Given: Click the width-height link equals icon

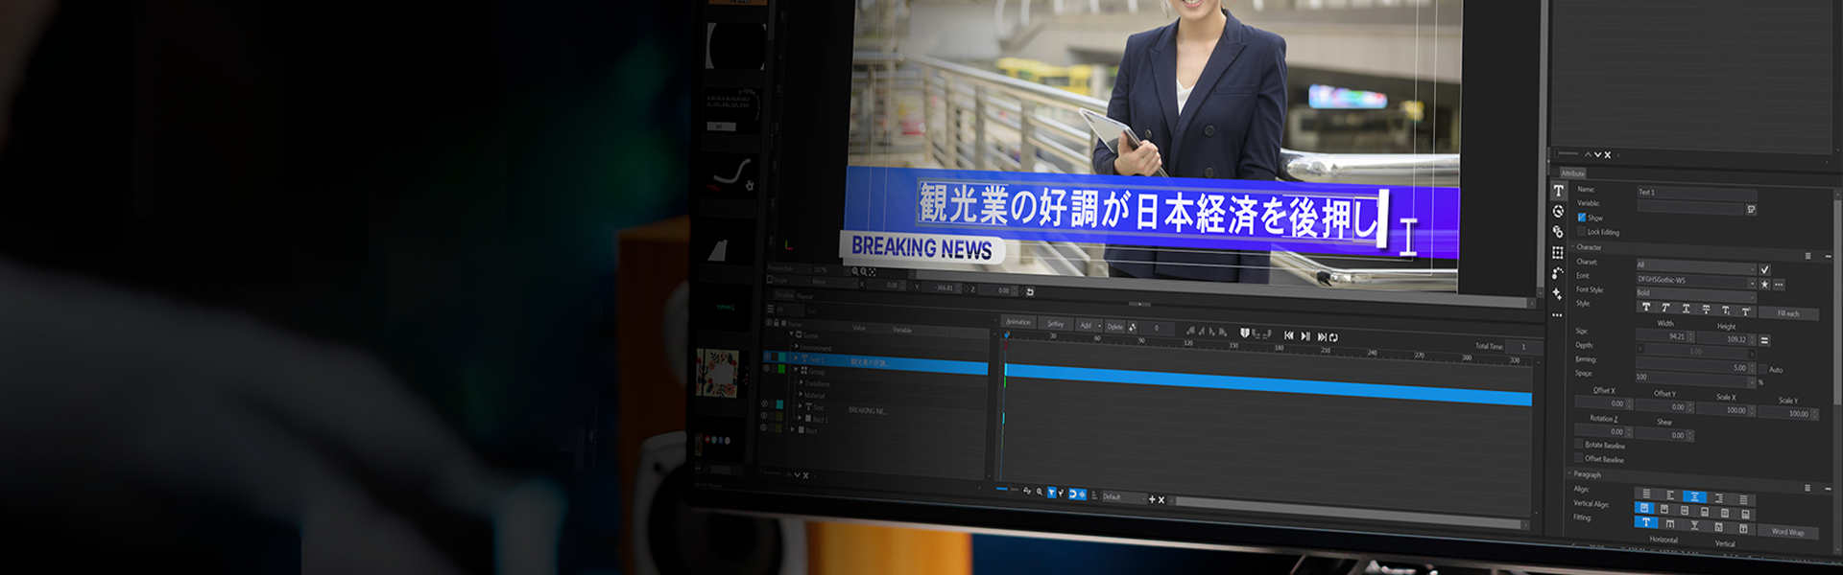Looking at the screenshot, I should click(x=1764, y=340).
